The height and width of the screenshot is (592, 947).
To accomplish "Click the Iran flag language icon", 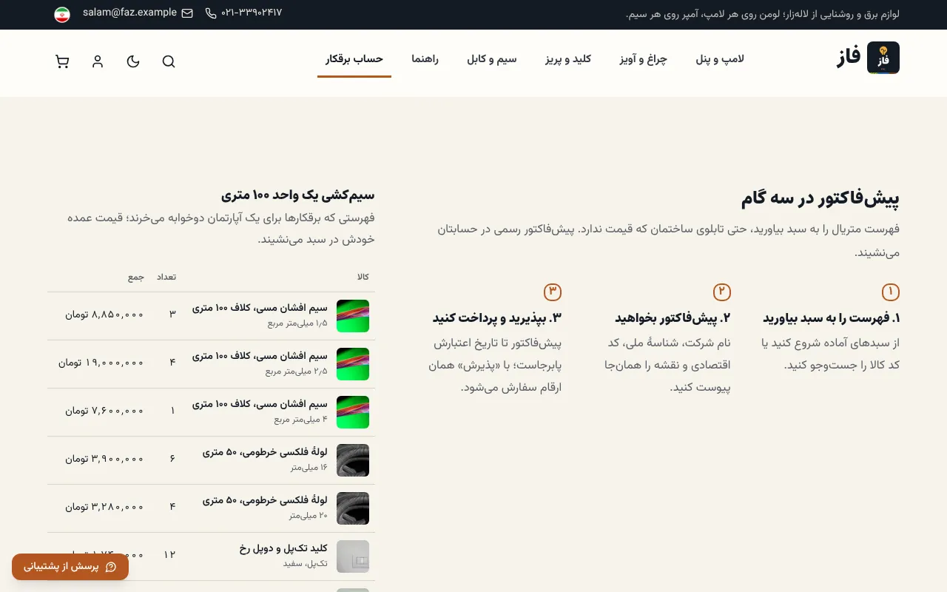I will point(62,14).
